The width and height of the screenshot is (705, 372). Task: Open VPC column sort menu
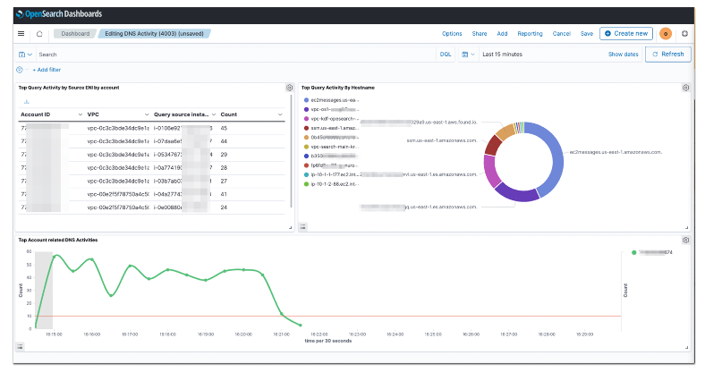pyautogui.click(x=147, y=114)
